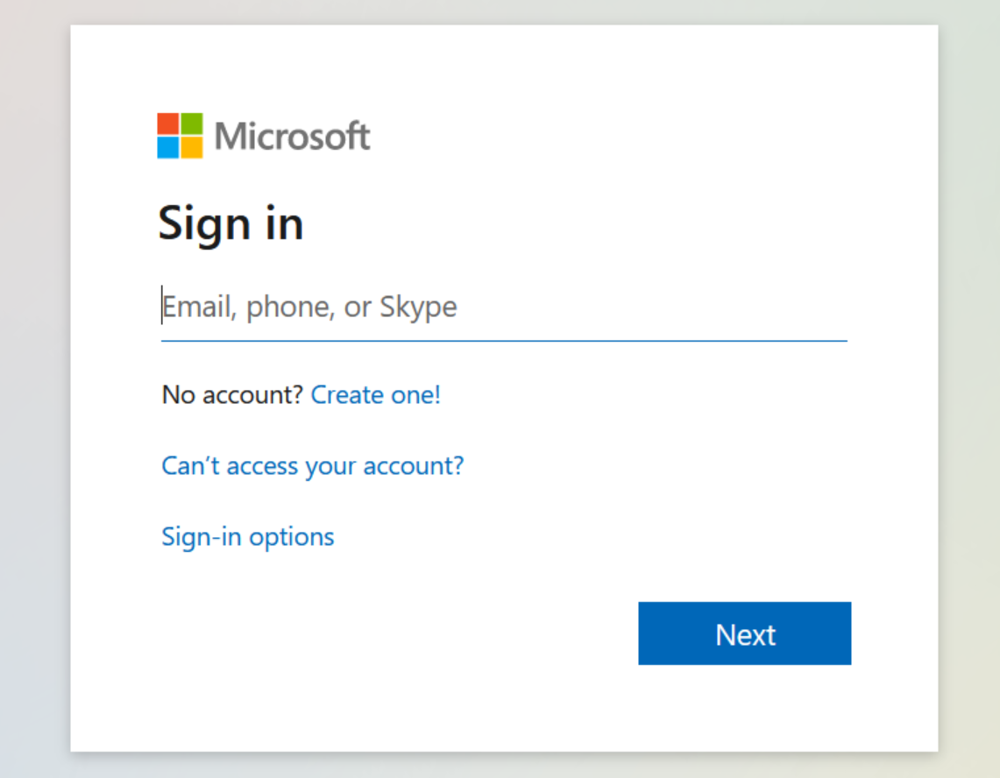1000x778 pixels.
Task: Click the Microsoft logo
Action: pos(263,136)
